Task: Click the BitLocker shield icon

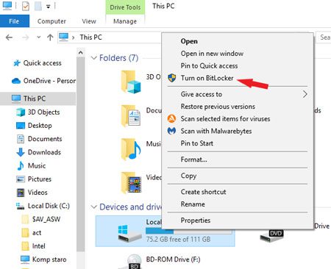Action: (172, 78)
